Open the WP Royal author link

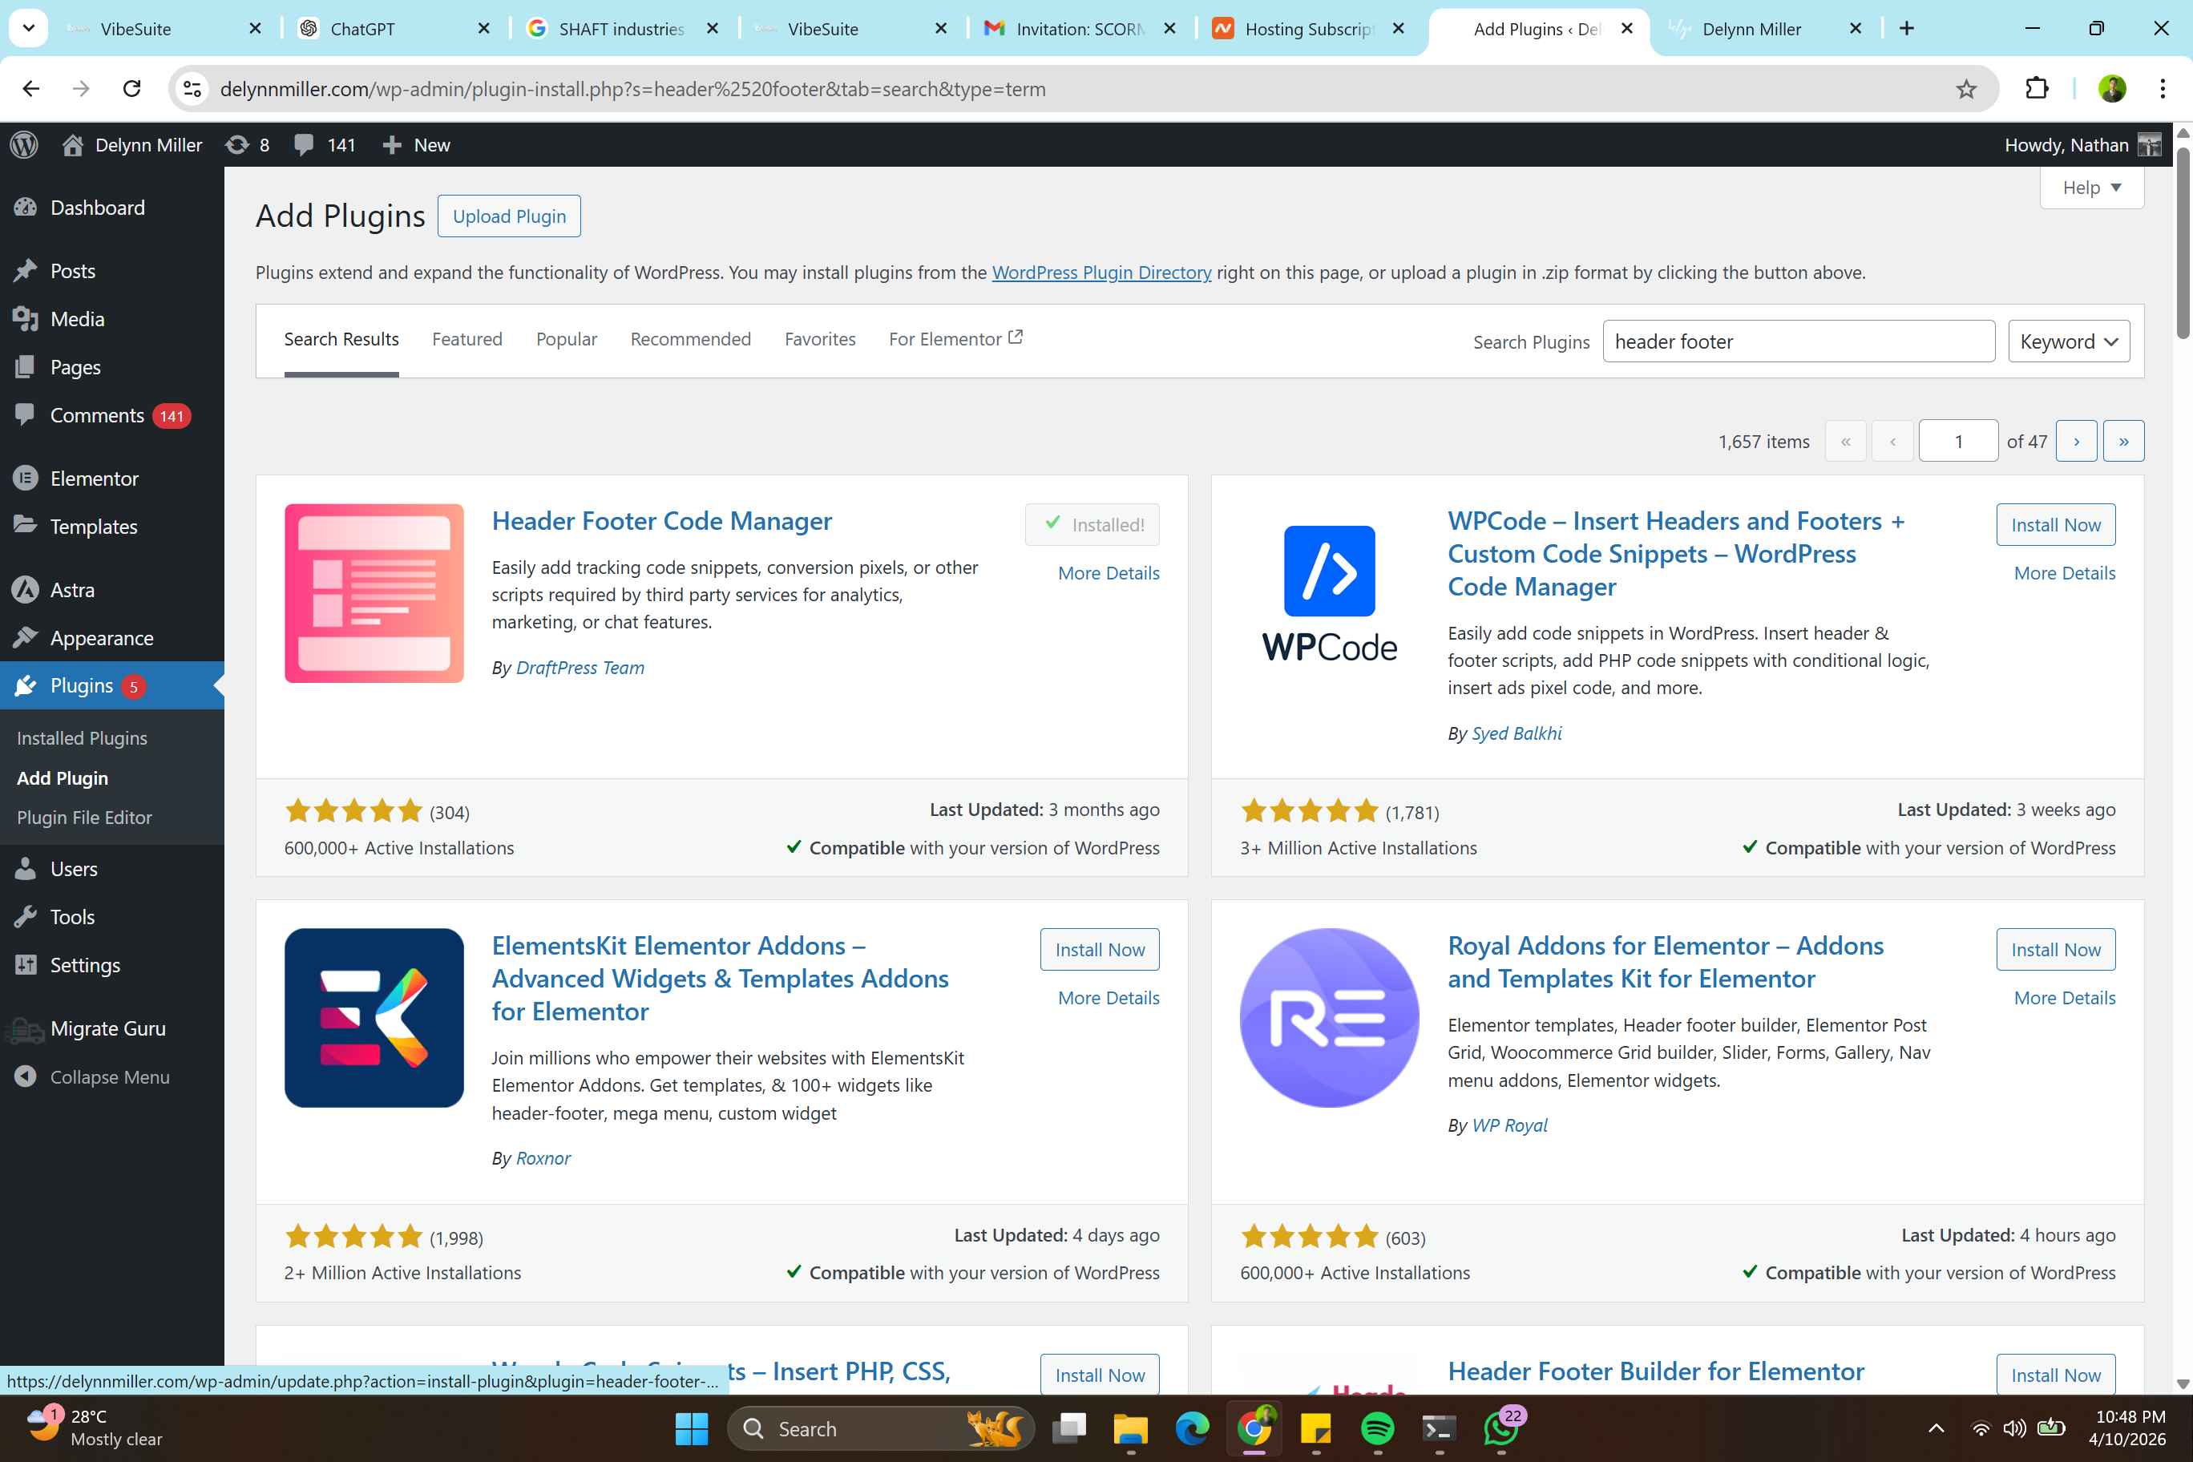tap(1508, 1125)
